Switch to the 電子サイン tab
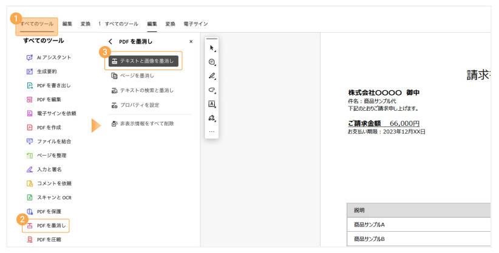This screenshot has height=253, width=499. click(x=195, y=24)
